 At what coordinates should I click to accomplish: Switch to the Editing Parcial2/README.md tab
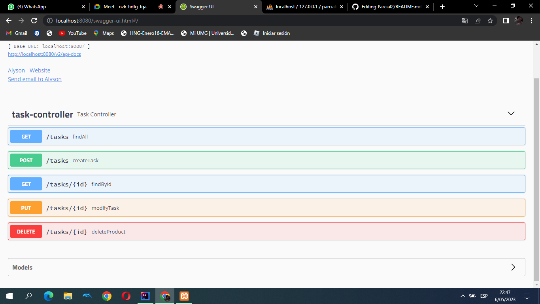point(391,7)
